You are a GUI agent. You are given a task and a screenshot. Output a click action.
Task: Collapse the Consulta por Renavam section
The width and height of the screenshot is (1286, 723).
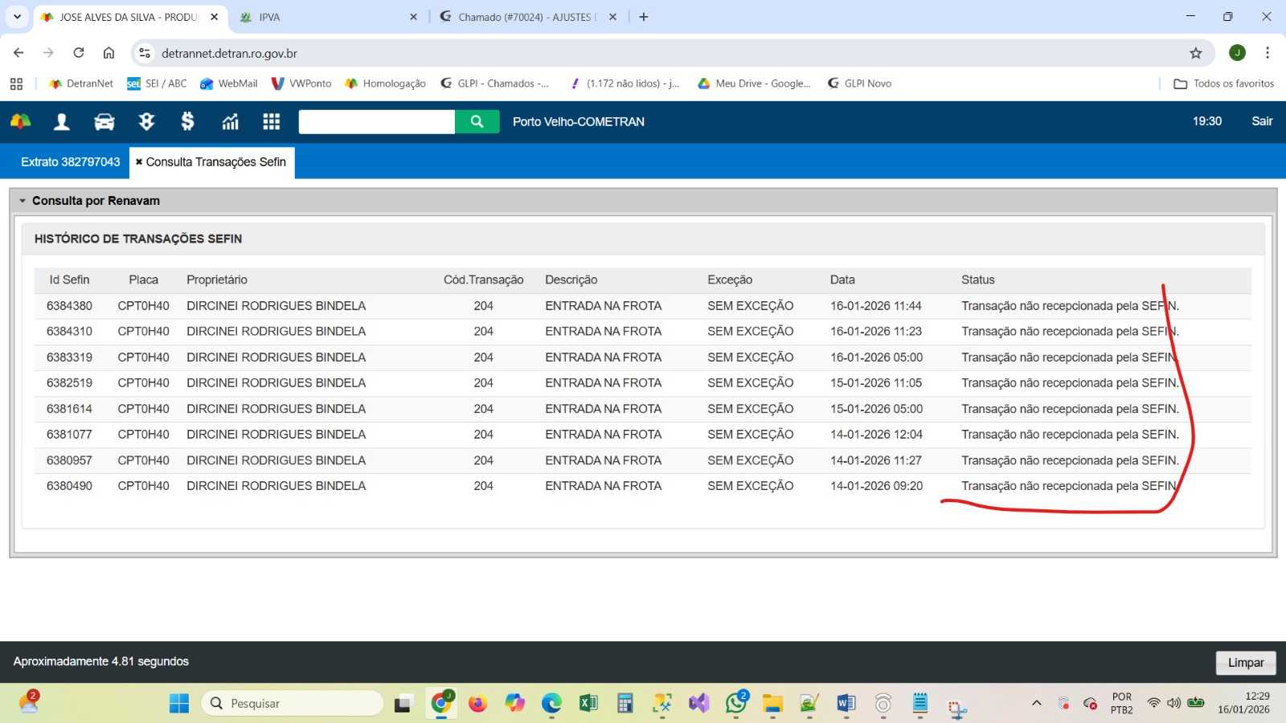23,201
